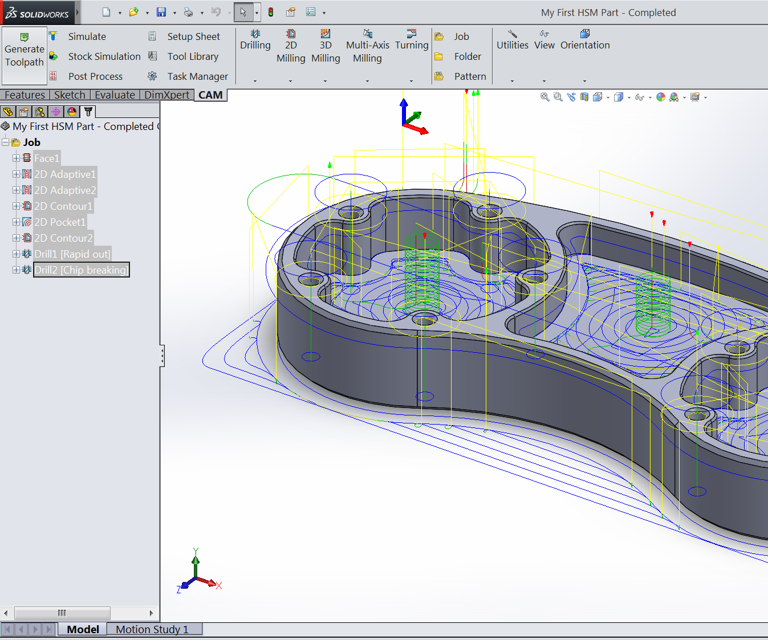This screenshot has width=768, height=640.
Task: Toggle the Section View icon
Action: (x=584, y=97)
